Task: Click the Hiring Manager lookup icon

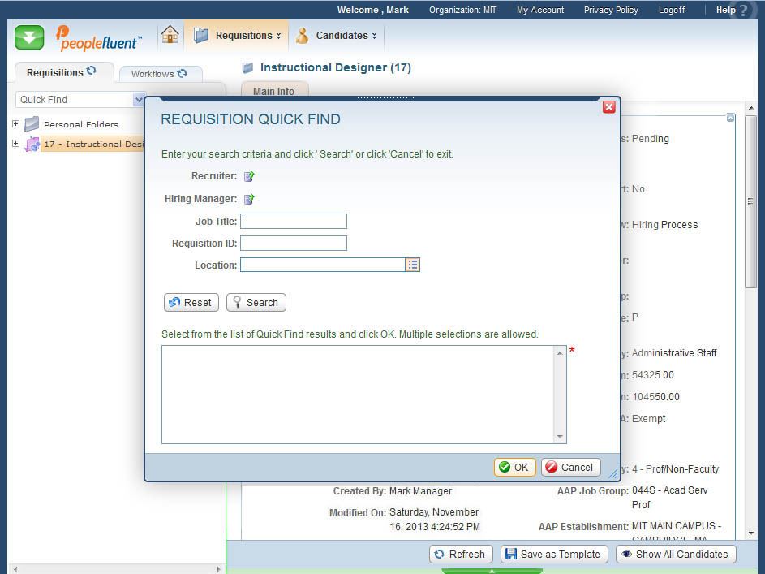Action: tap(249, 199)
